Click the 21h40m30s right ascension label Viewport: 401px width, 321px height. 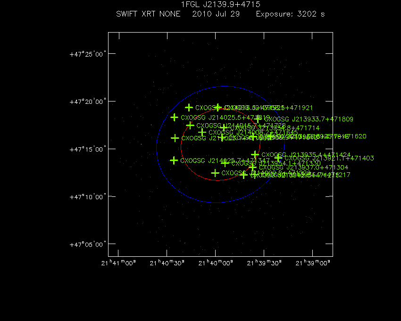pos(167,263)
